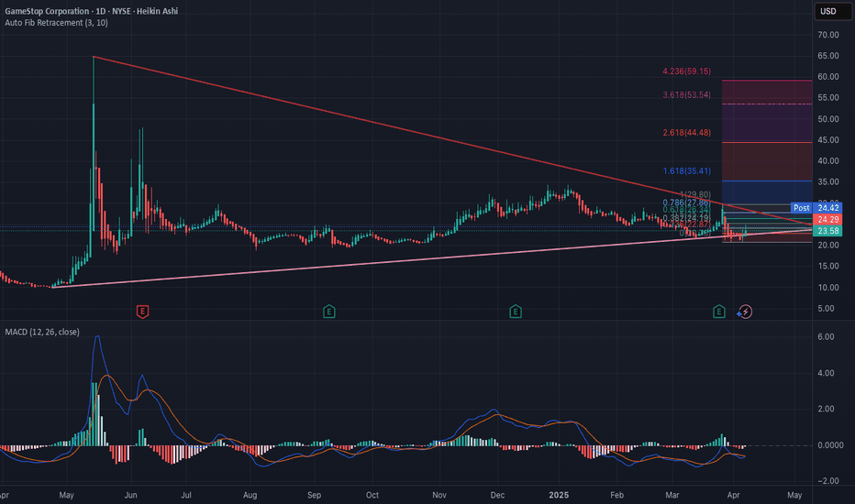Click the green 23.58 price label
Image resolution: width=855 pixels, height=504 pixels.
827,231
